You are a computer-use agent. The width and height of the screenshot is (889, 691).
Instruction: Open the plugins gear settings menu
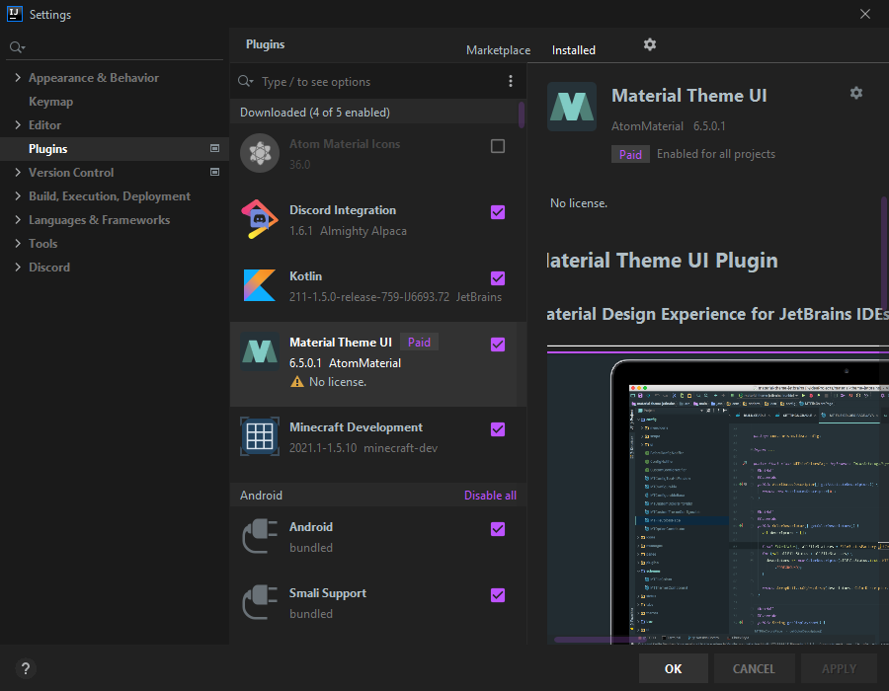pyautogui.click(x=649, y=44)
